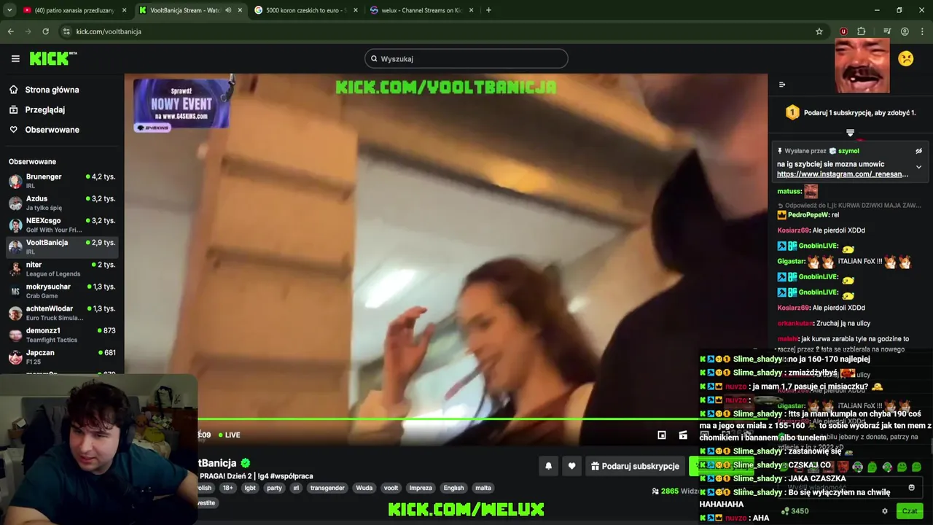Switch to VooltBanicja Stream tab
Screen dimensions: 933x525
(x=191, y=10)
